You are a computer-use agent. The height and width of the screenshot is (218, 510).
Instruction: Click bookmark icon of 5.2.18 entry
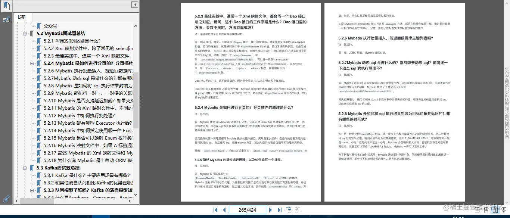38,161
